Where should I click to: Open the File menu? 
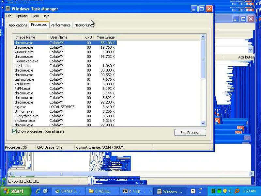[x=9, y=16]
